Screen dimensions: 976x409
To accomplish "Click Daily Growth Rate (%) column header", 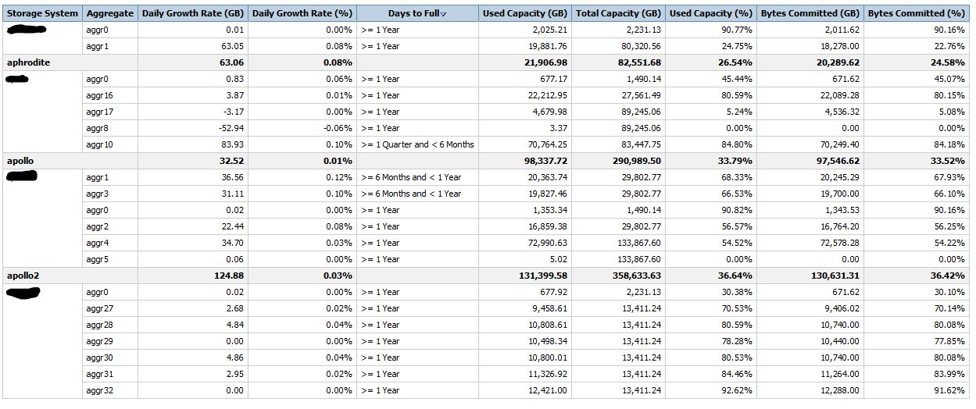I will 302,13.
